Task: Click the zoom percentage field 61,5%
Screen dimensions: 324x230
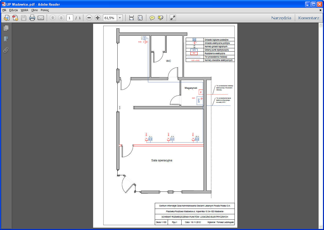Action: point(110,18)
